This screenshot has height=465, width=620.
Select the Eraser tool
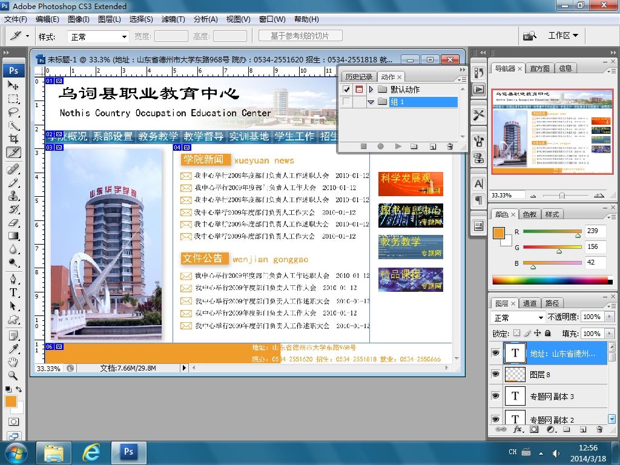click(13, 223)
